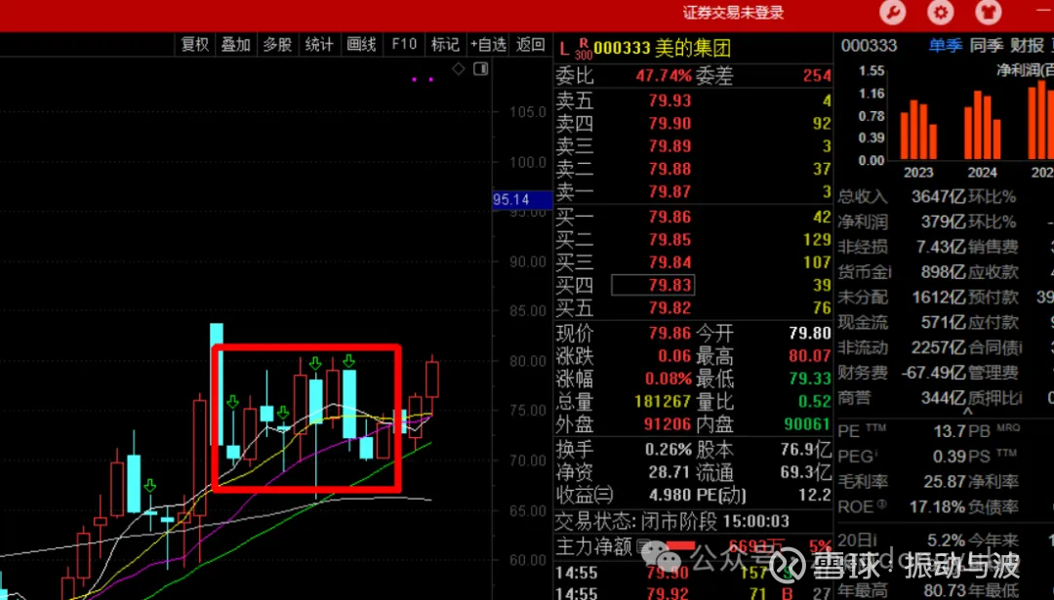Click the 总量 value 181267

[663, 402]
